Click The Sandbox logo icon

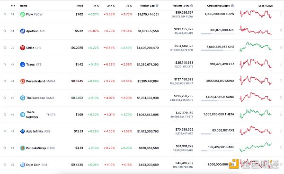[22, 98]
